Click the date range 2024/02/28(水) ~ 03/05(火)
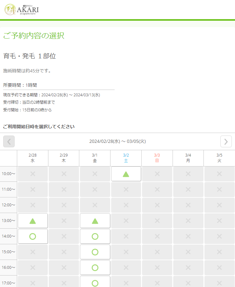235x287 pixels. coord(117,142)
